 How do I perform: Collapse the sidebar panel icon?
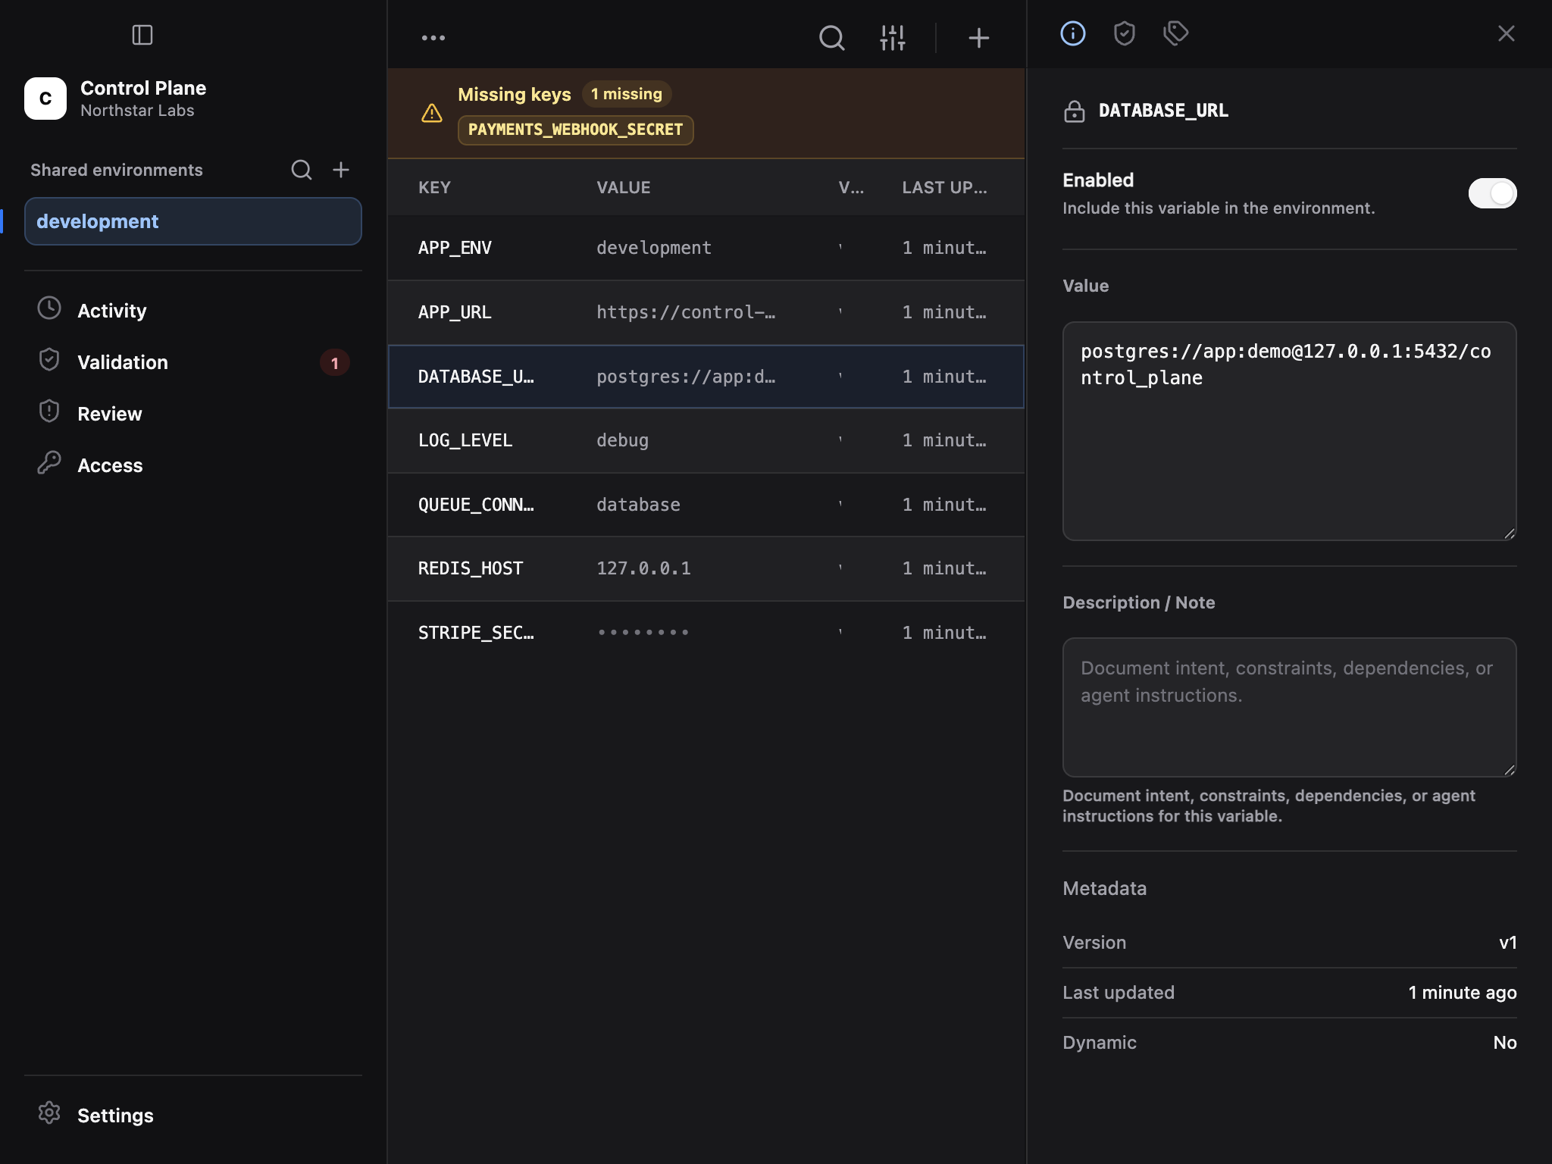(x=142, y=35)
